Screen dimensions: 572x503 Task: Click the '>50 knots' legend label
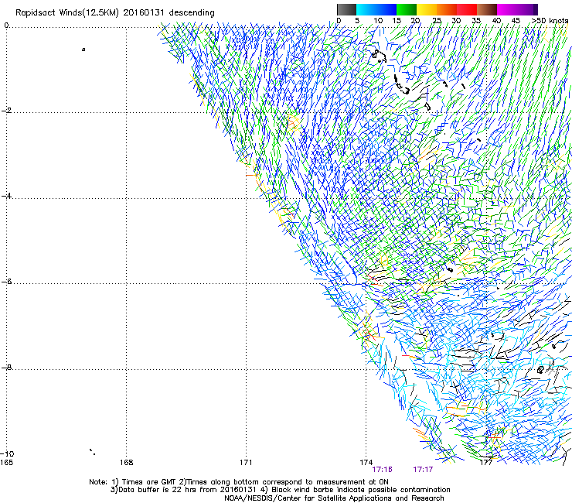pos(550,21)
